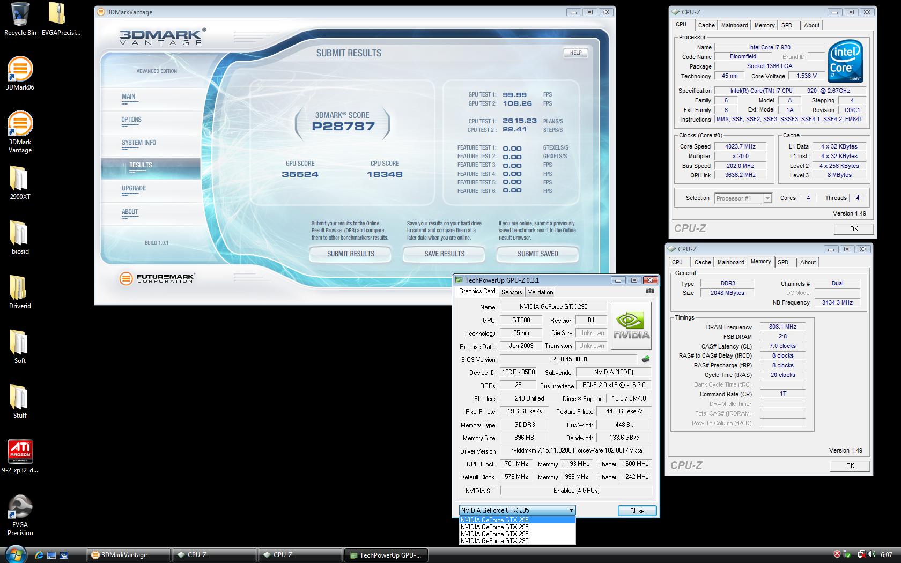The height and width of the screenshot is (563, 901).
Task: Click OK in the top CPU-Z window
Action: (x=854, y=228)
